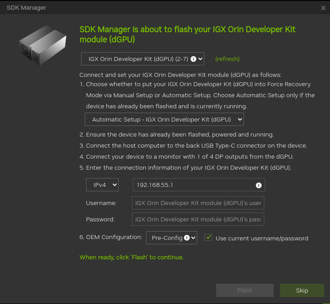
Task: Click the Username input field
Action: 198,203
